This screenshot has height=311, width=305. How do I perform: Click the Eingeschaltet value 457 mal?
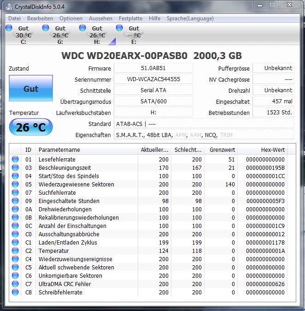coord(274,102)
